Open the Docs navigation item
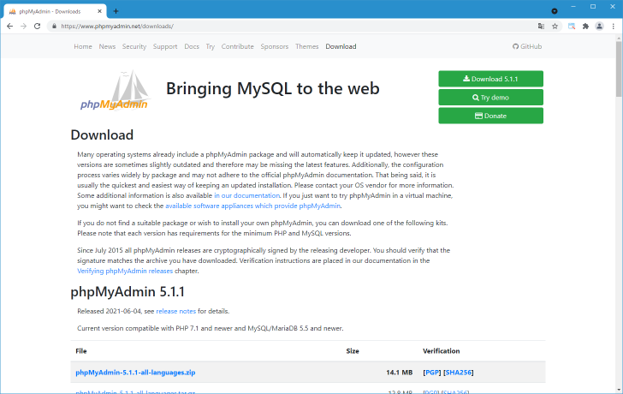The height and width of the screenshot is (394, 623). pos(192,46)
